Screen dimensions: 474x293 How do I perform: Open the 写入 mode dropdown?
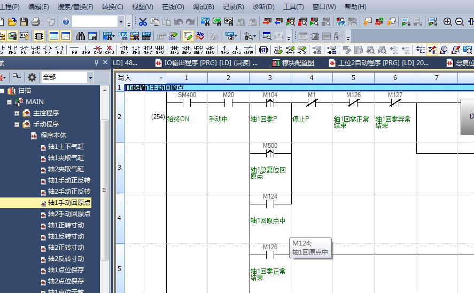click(161, 78)
